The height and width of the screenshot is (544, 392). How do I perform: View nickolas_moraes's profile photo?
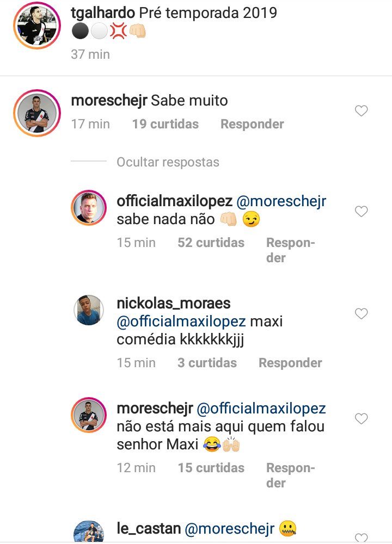(x=88, y=311)
